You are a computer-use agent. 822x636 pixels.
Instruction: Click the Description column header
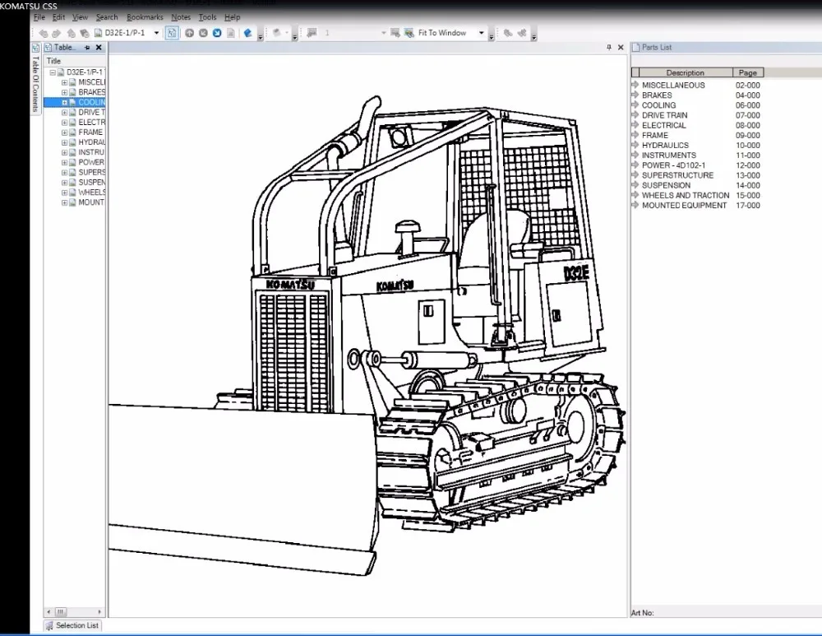pyautogui.click(x=685, y=72)
